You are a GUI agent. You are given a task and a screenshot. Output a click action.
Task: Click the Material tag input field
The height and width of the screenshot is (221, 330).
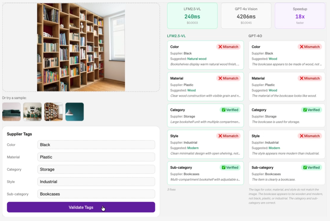click(x=96, y=157)
